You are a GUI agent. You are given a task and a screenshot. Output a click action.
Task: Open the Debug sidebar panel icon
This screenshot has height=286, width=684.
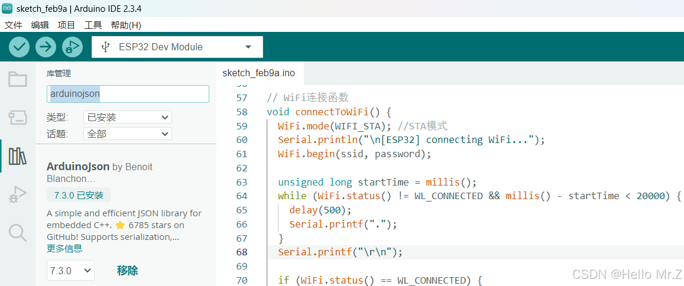[18, 194]
